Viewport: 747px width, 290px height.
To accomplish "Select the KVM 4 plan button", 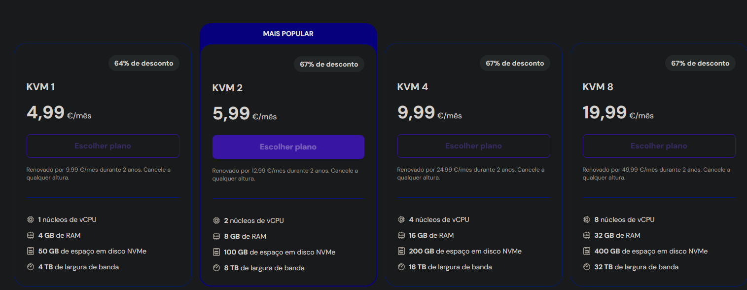I will [473, 146].
